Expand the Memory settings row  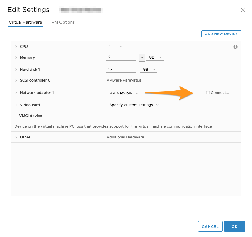click(x=16, y=57)
